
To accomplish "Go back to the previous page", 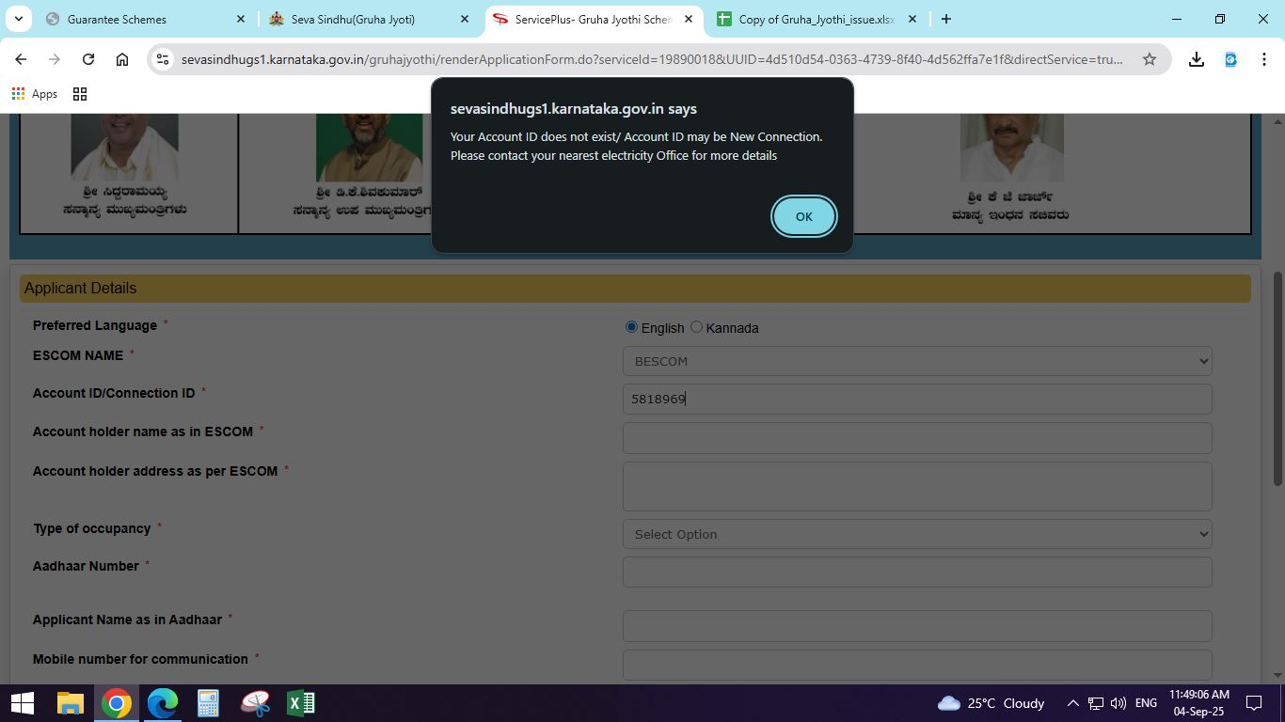I will point(21,59).
